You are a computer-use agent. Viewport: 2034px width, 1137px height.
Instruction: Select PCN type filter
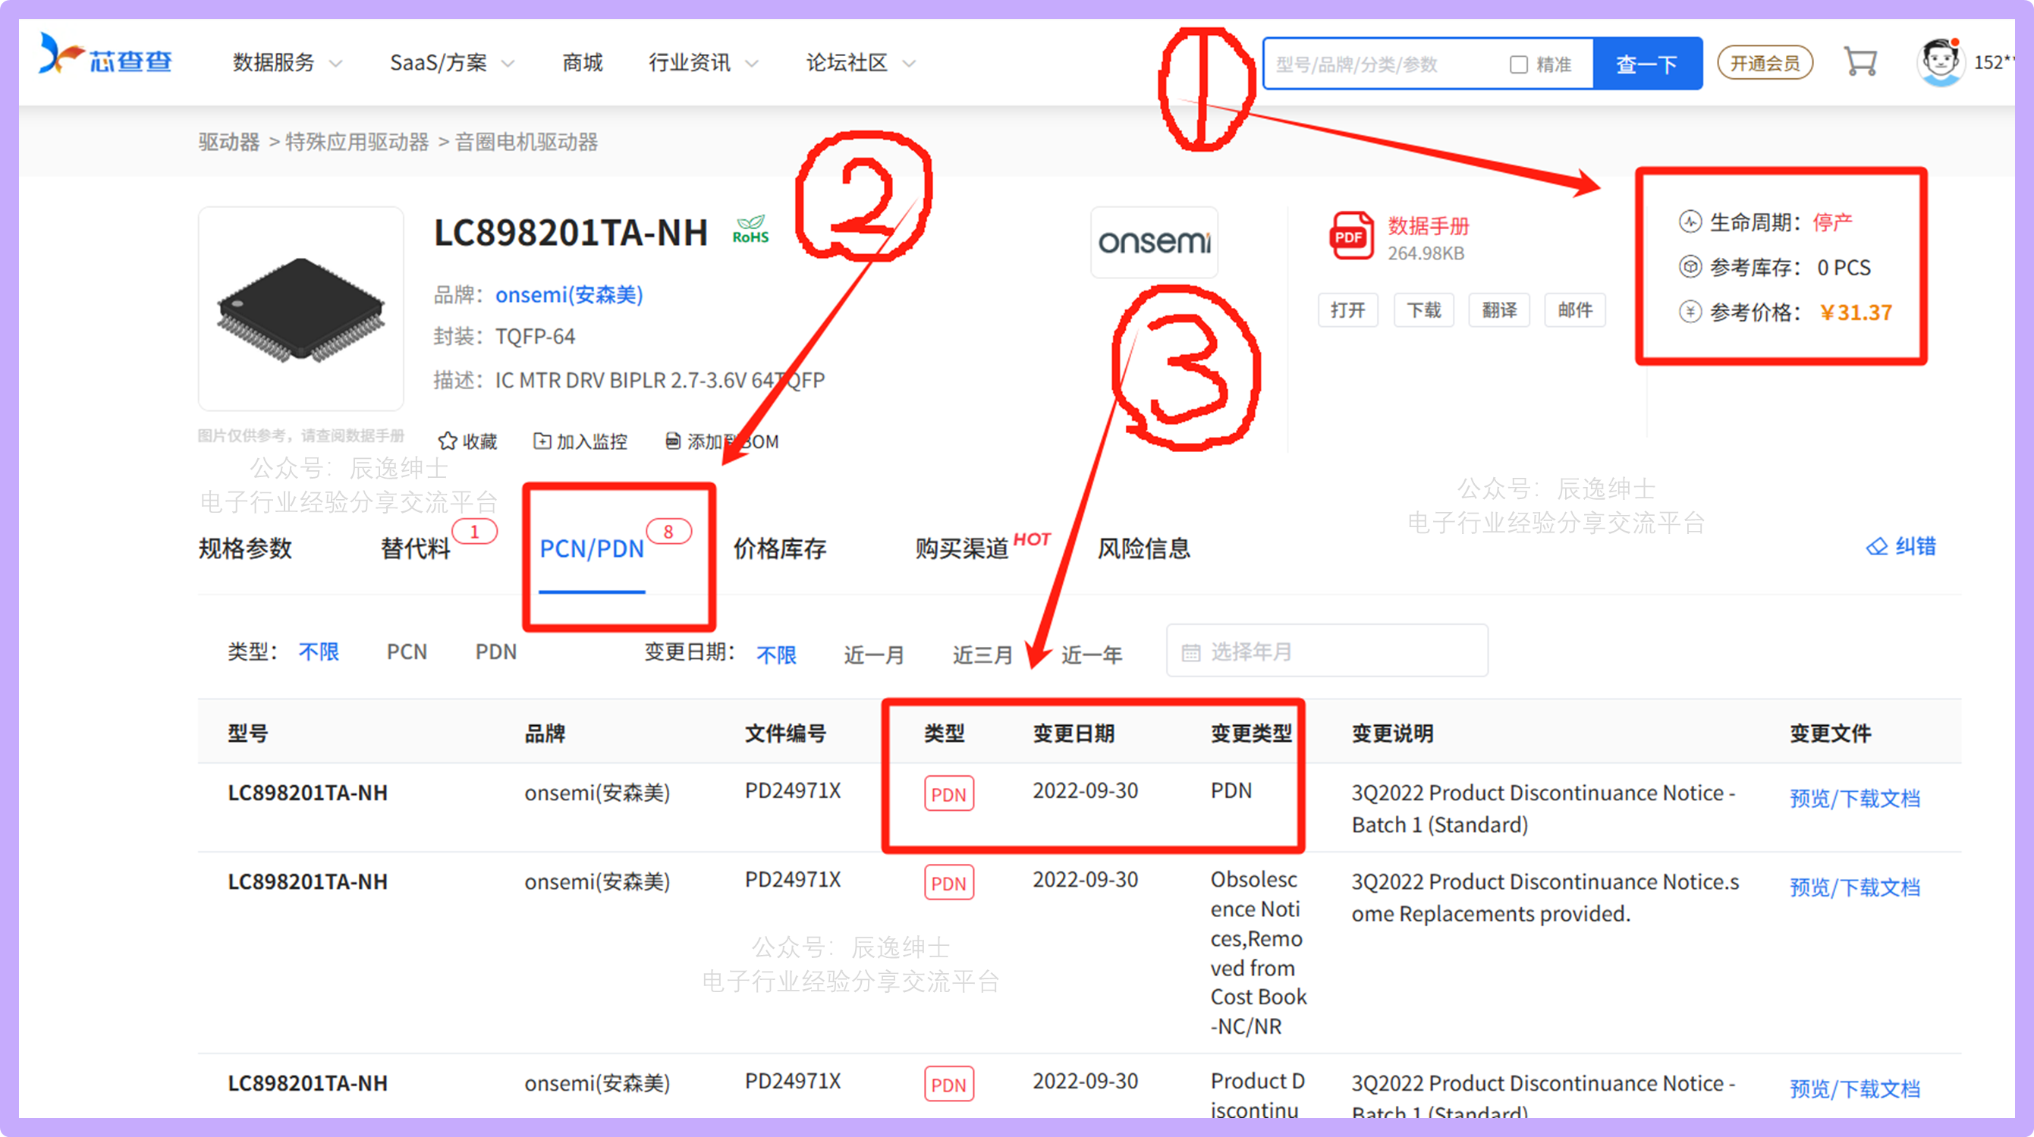pos(407,652)
